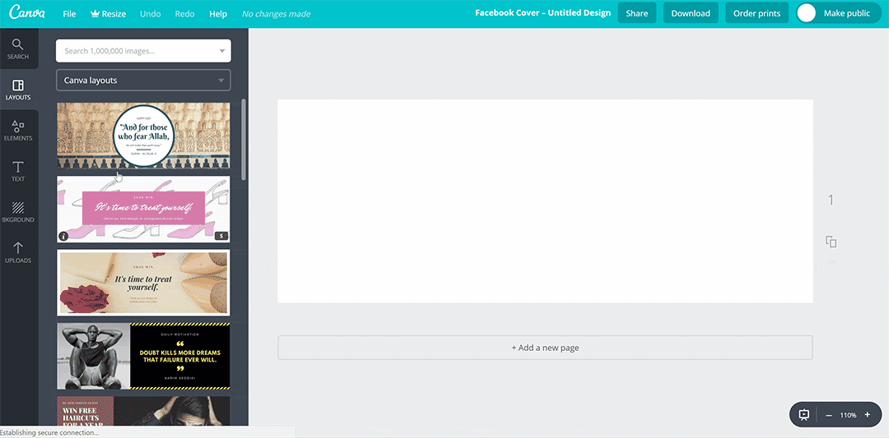
Task: Click Redo in top bar
Action: pos(184,14)
